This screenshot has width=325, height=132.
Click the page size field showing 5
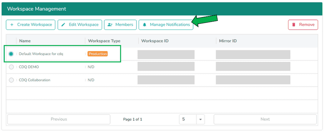click(188, 120)
